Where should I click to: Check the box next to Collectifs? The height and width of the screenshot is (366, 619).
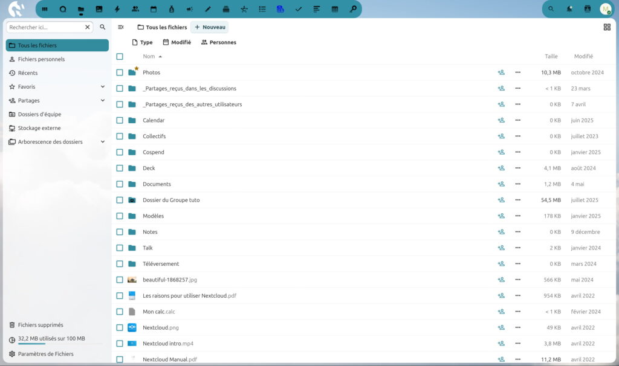[x=120, y=136]
